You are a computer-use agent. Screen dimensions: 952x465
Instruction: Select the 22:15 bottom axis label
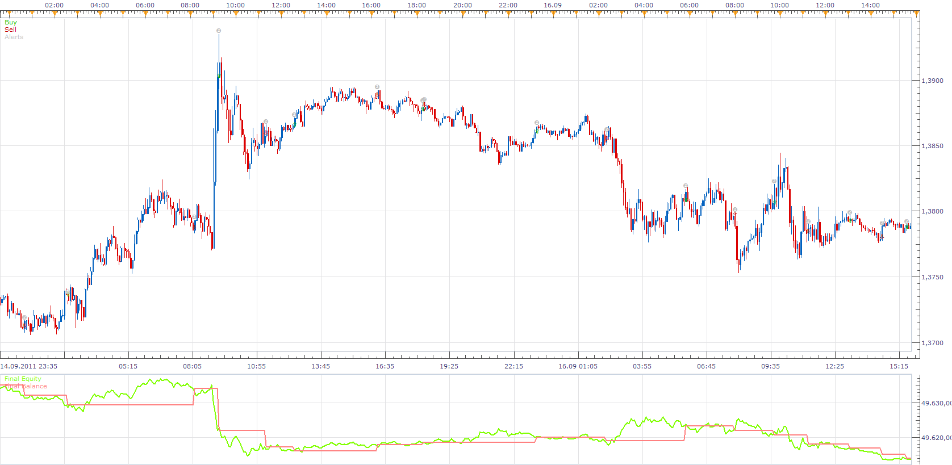pos(513,366)
